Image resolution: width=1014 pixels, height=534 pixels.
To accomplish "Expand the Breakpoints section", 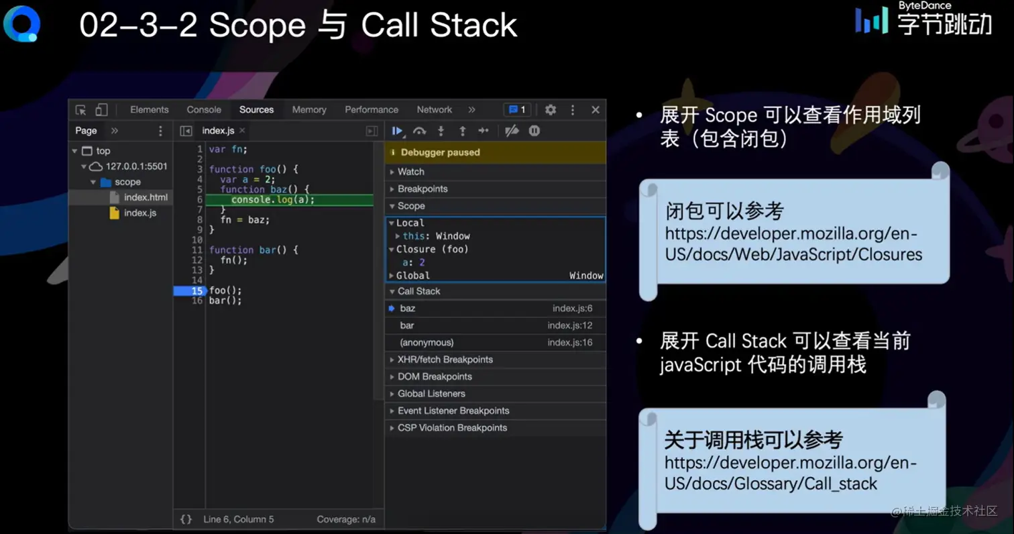I will pyautogui.click(x=496, y=189).
